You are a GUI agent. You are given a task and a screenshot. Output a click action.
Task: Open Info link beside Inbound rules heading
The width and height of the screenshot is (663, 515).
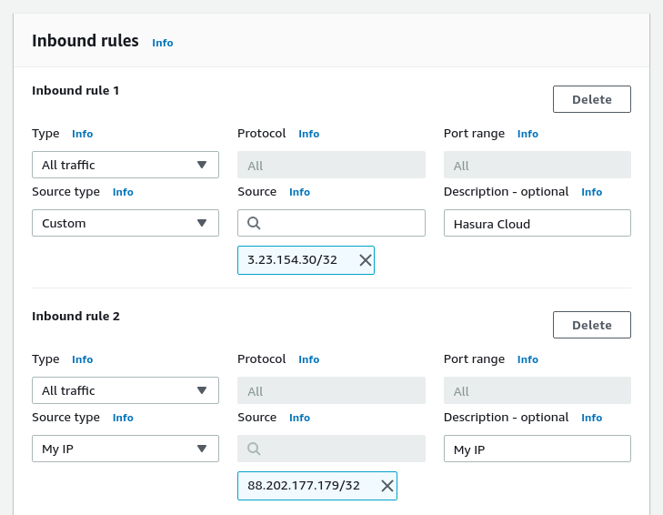click(x=163, y=43)
